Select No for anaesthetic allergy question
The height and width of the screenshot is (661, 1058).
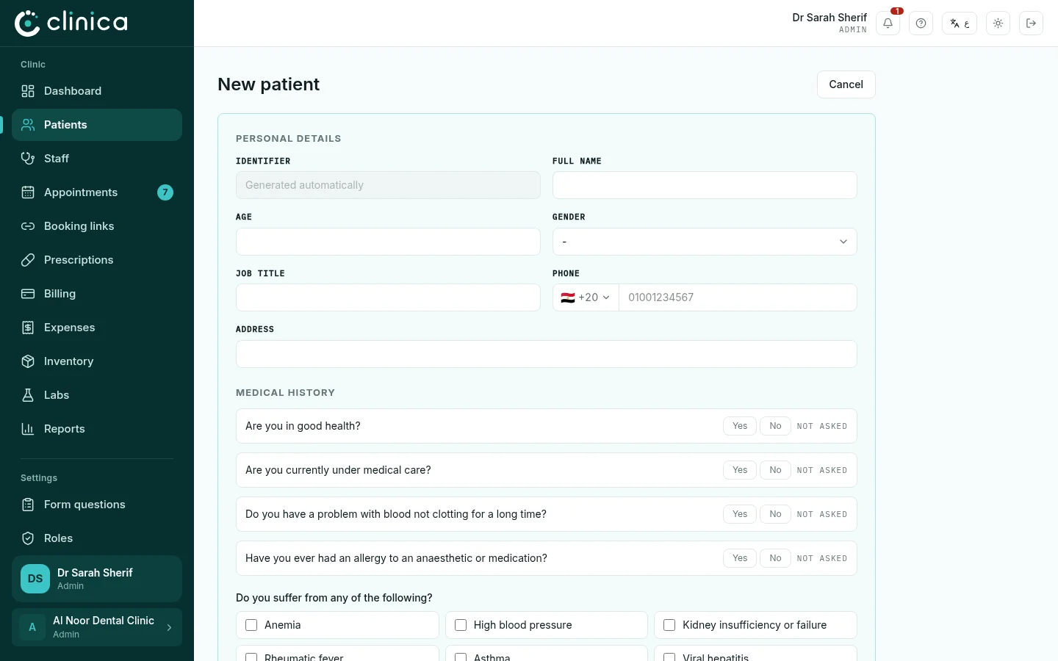[x=775, y=558]
